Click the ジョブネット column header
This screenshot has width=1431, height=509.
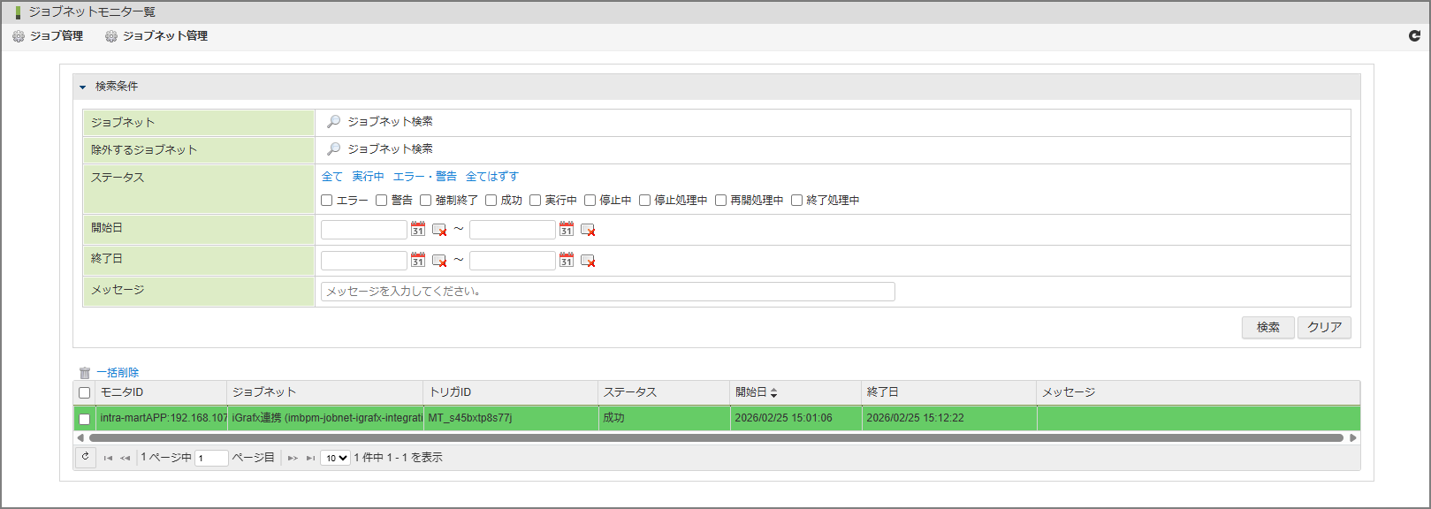[x=325, y=392]
